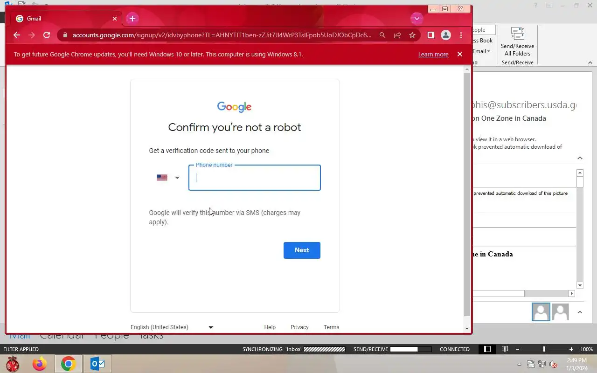The image size is (597, 373).
Task: Share this page icon in Chrome
Action: [397, 35]
